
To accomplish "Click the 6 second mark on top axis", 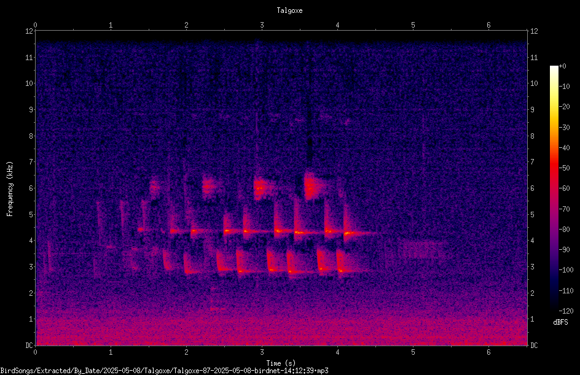I will coord(488,25).
